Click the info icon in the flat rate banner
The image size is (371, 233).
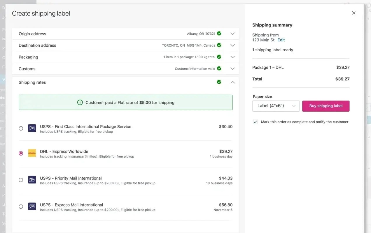(x=80, y=103)
